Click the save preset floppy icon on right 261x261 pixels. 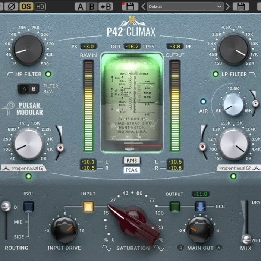click(241, 7)
